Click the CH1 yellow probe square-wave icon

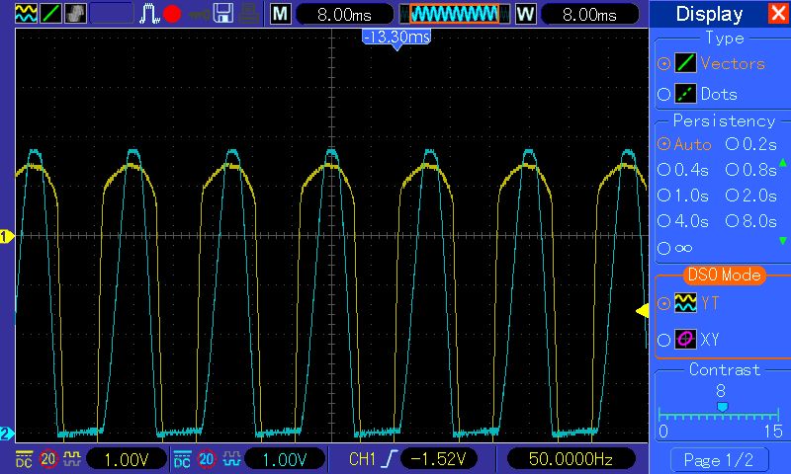[x=72, y=458]
